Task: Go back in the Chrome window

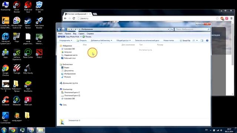Action: (65, 18)
